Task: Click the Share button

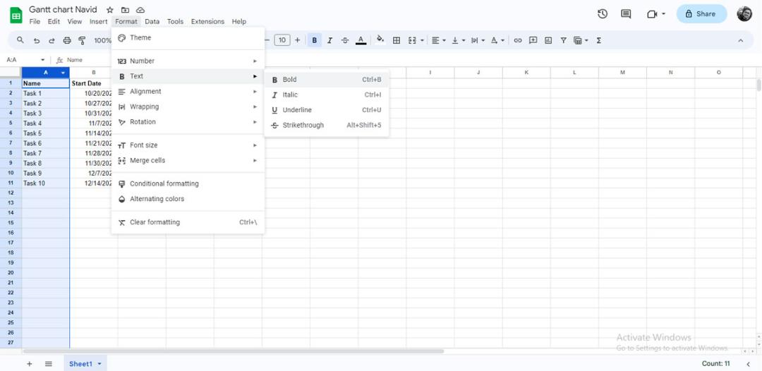Action: tap(701, 14)
